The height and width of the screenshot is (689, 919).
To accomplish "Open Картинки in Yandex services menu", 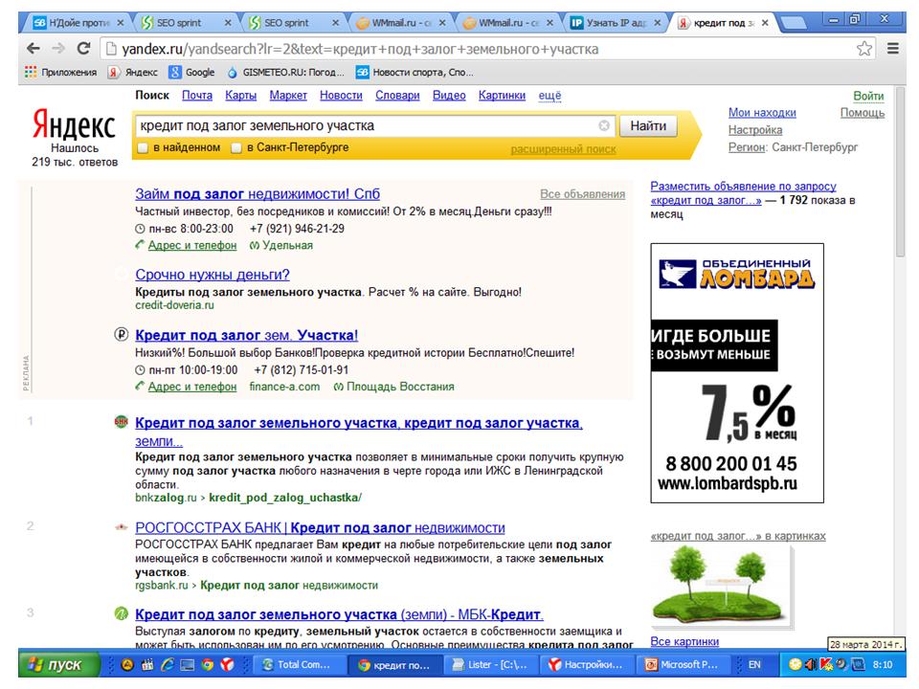I will 502,96.
